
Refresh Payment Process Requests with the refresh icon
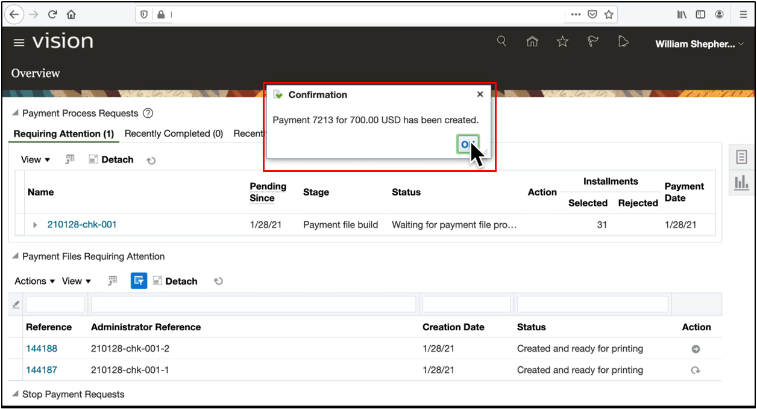point(151,159)
